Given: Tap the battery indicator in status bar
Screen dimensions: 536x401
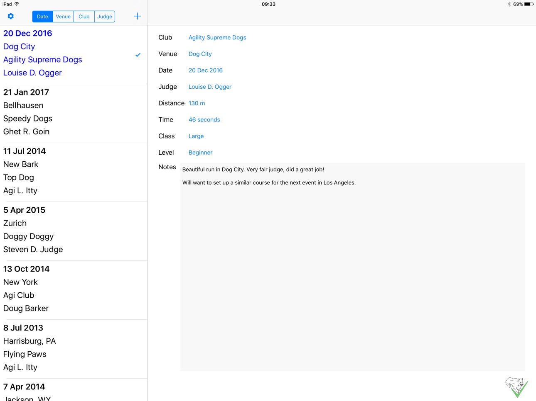Looking at the screenshot, I should click(x=529, y=4).
